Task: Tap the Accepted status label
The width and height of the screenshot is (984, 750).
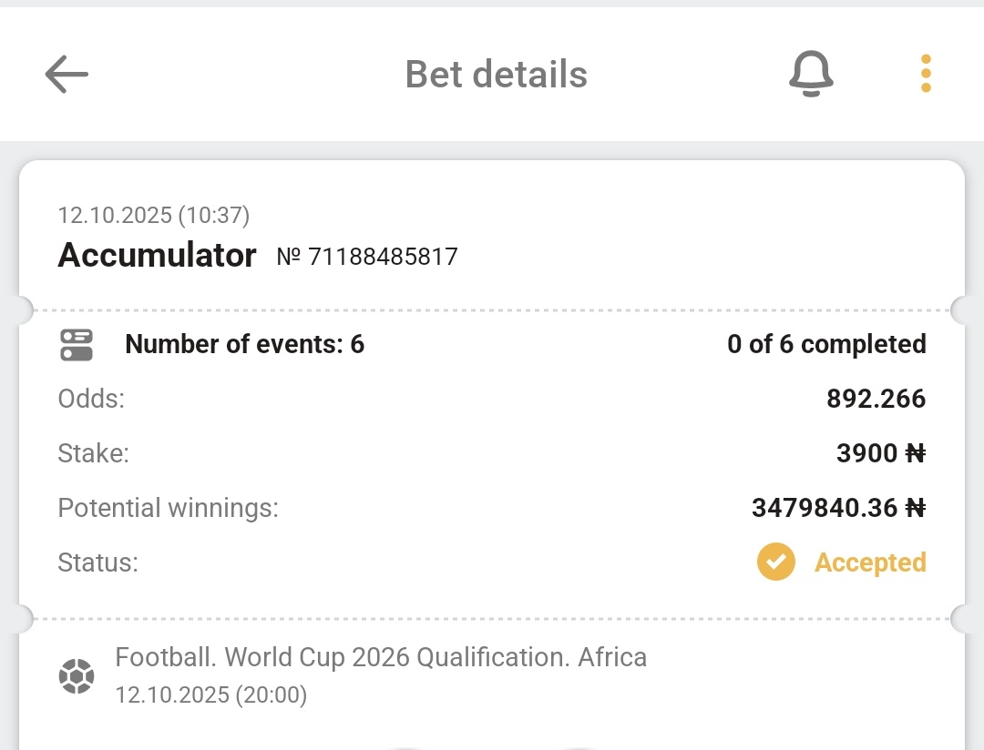Action: pyautogui.click(x=870, y=562)
